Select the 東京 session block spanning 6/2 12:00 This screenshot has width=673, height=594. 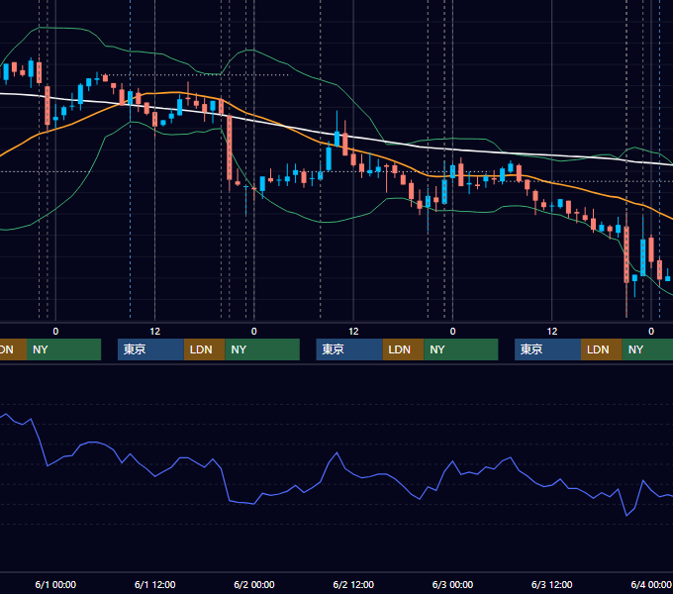[349, 349]
